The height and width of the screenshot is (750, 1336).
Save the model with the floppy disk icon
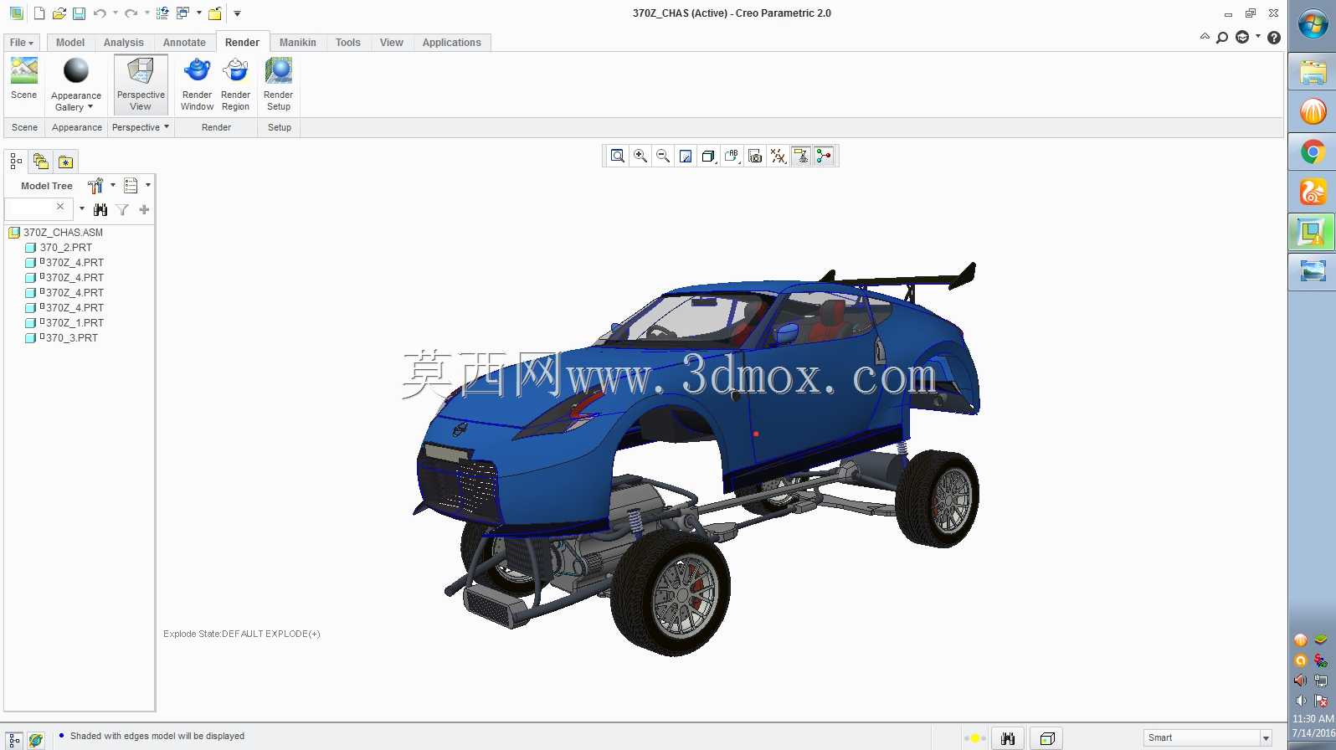pyautogui.click(x=79, y=13)
